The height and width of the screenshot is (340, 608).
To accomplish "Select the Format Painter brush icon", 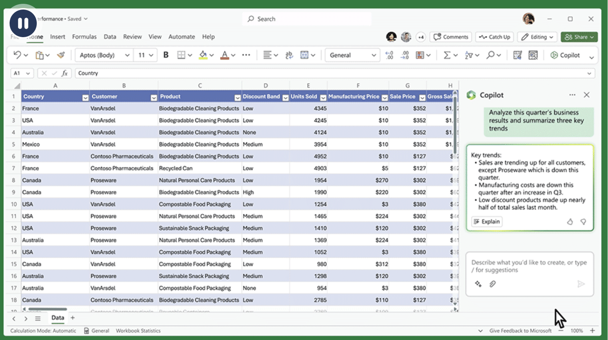I will pos(61,55).
